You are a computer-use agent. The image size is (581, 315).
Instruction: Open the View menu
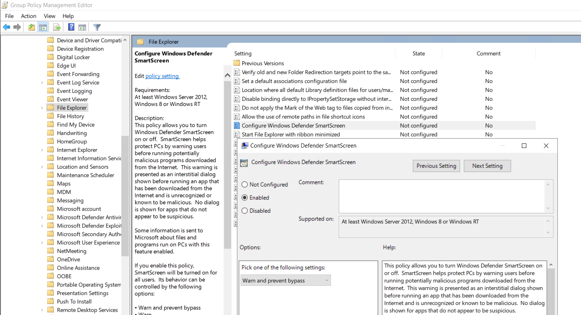(49, 16)
